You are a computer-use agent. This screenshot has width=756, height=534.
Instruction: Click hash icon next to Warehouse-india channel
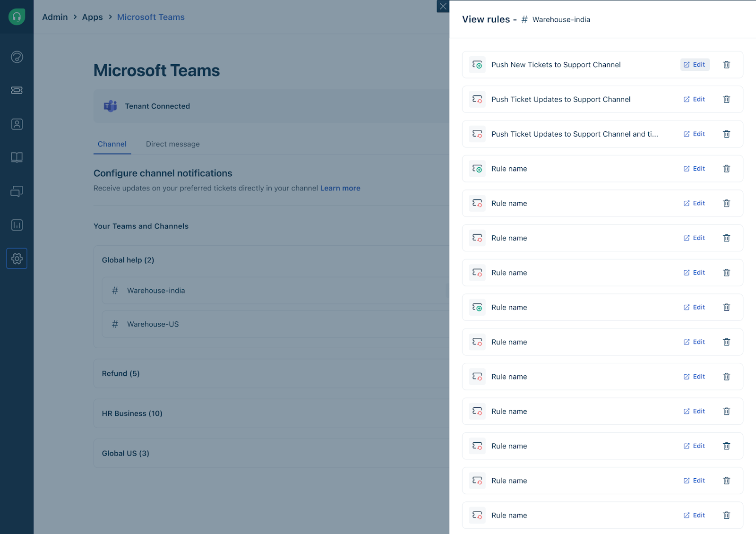[115, 291]
